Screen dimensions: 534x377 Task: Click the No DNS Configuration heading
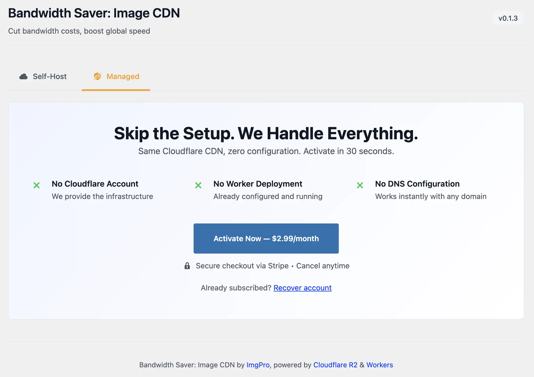tap(417, 184)
